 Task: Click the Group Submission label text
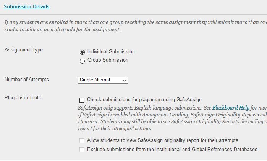click(x=108, y=60)
